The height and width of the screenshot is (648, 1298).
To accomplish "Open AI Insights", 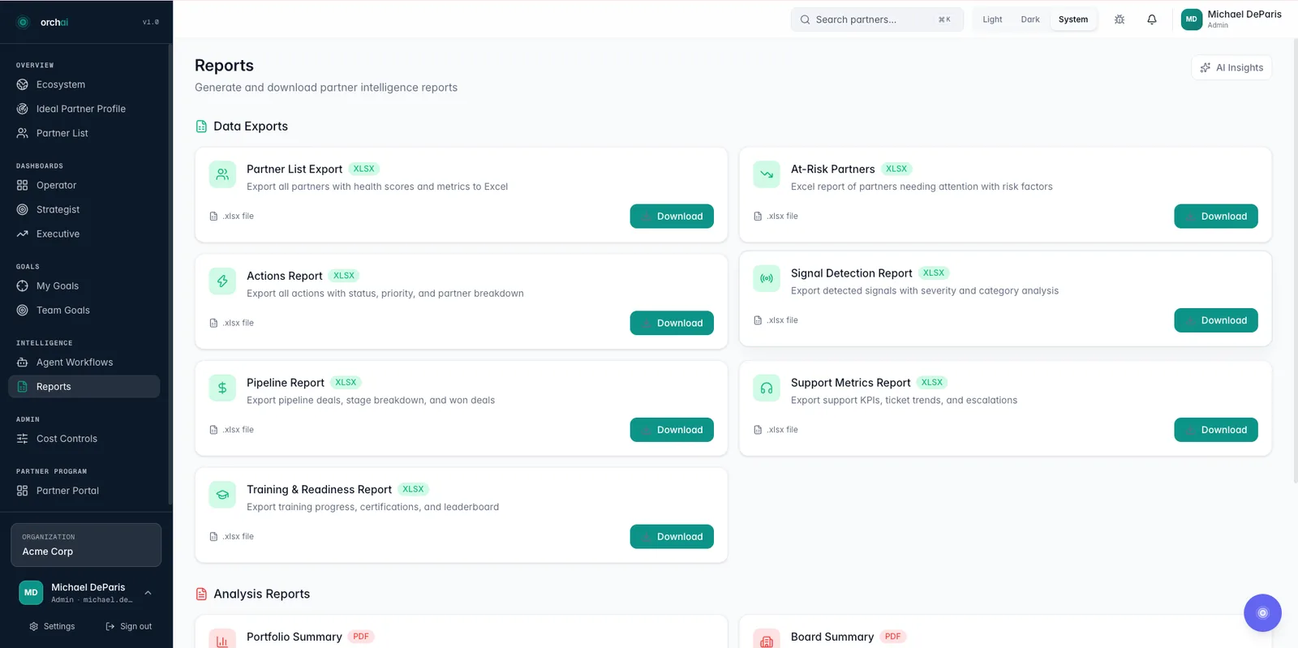I will pyautogui.click(x=1231, y=67).
